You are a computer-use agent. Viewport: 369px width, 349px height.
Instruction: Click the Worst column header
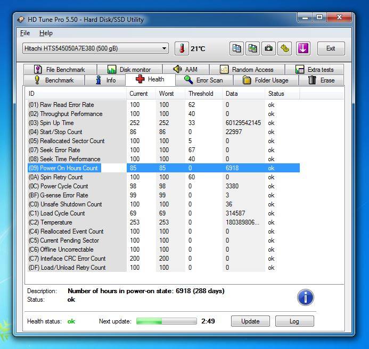click(x=170, y=94)
